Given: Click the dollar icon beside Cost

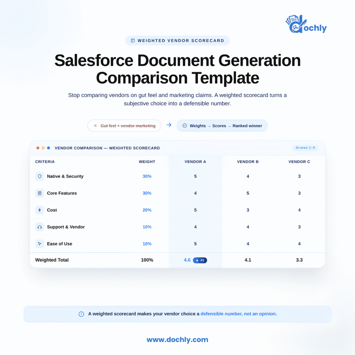Looking at the screenshot, I should point(40,210).
